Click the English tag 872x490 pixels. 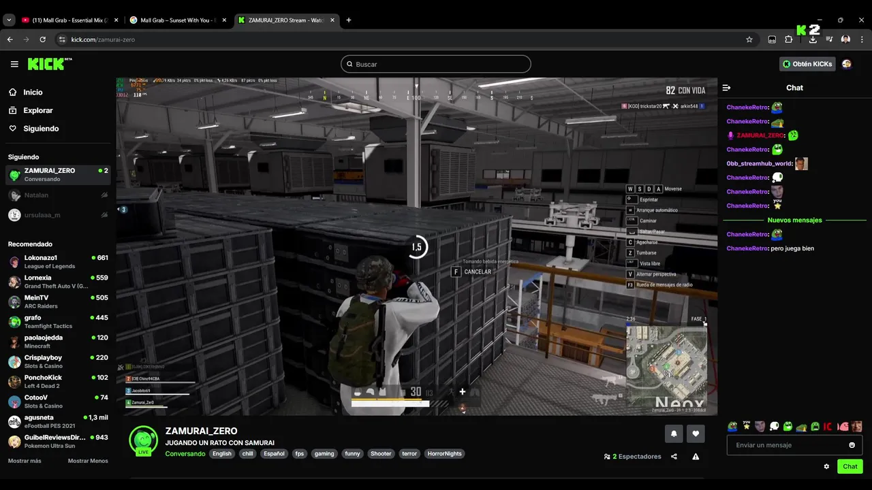pos(222,454)
